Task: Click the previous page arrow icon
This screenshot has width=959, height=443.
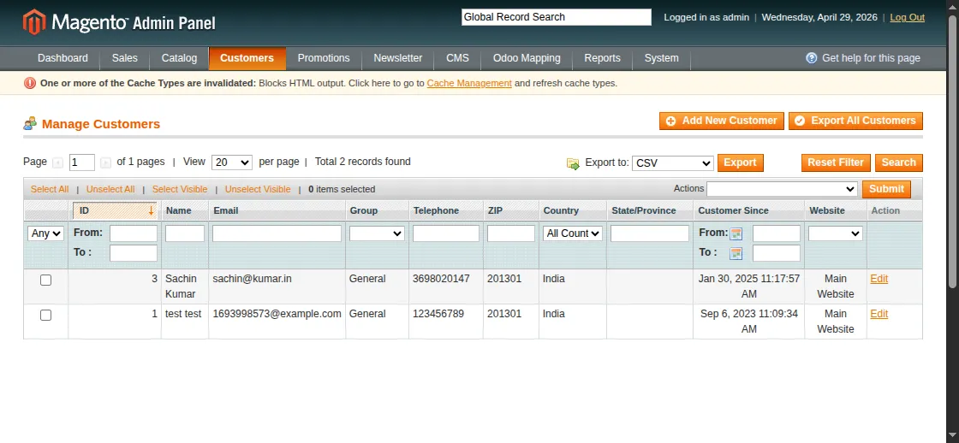Action: (x=57, y=162)
